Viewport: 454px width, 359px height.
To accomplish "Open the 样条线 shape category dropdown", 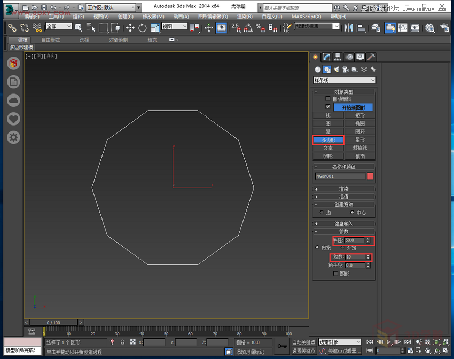I will 343,80.
